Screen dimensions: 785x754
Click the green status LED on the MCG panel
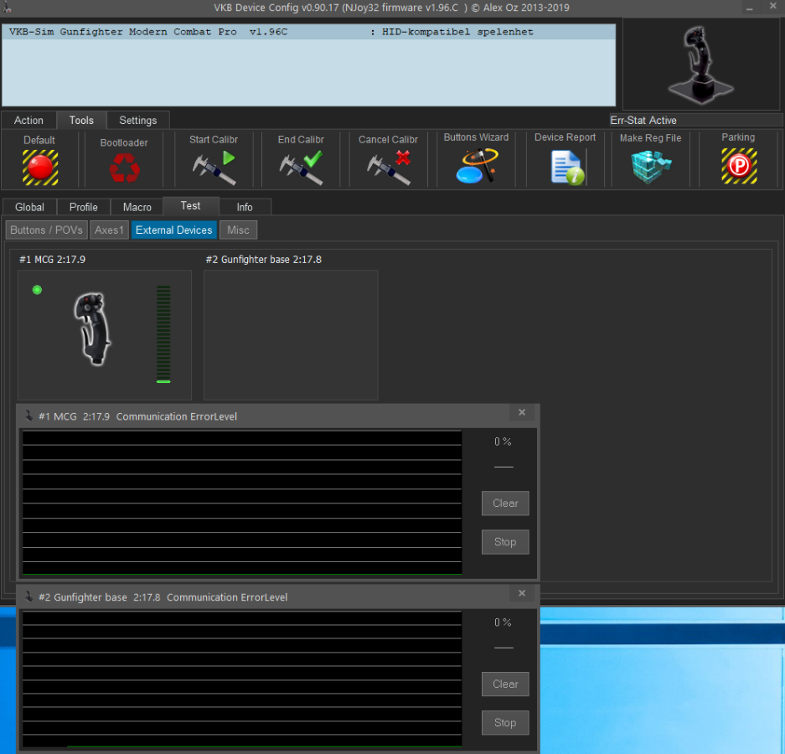[x=37, y=290]
